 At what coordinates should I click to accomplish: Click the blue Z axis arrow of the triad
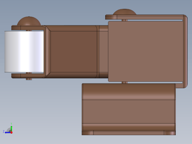pyautogui.click(x=8, y=133)
